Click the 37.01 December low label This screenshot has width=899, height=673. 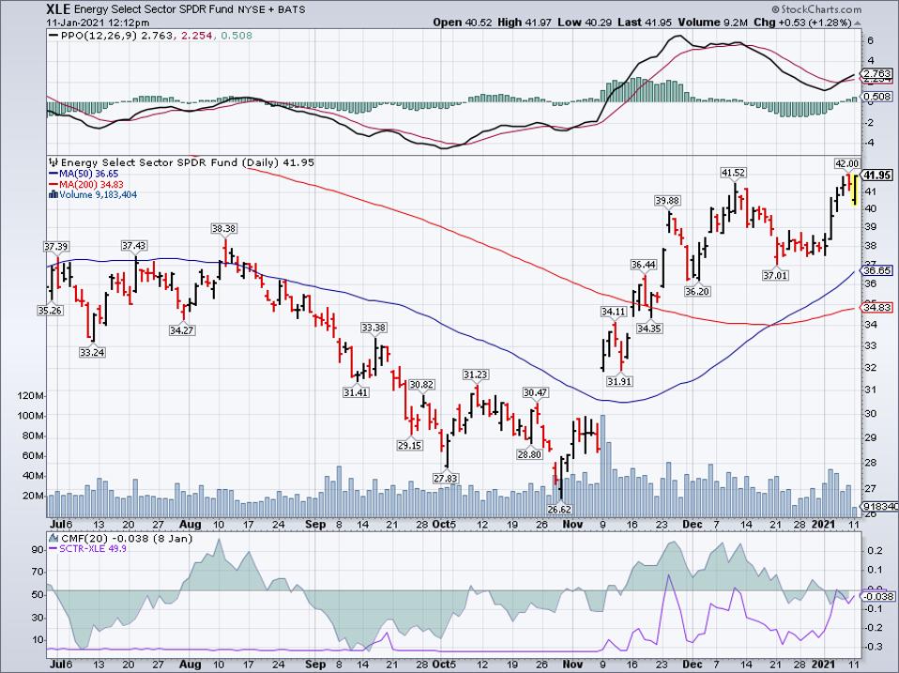[x=775, y=276]
